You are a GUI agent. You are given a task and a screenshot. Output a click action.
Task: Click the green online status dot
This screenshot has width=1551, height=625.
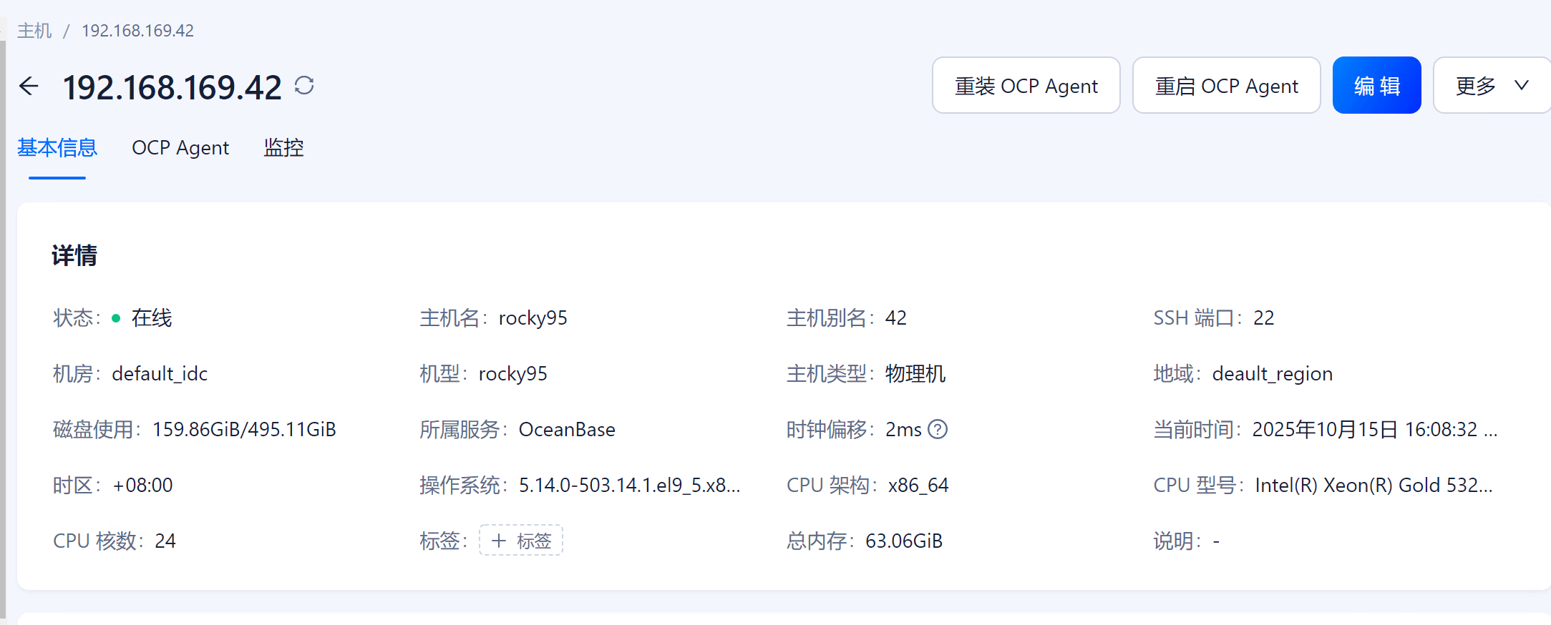tap(116, 318)
